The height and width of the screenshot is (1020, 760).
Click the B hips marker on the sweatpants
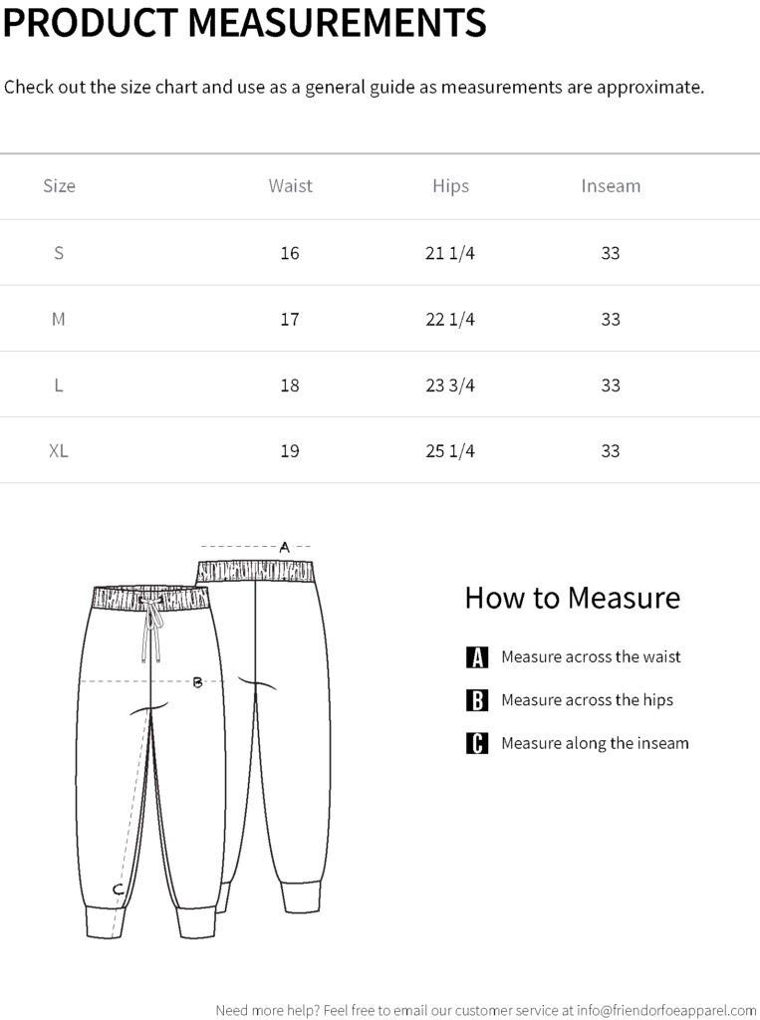pos(197,682)
